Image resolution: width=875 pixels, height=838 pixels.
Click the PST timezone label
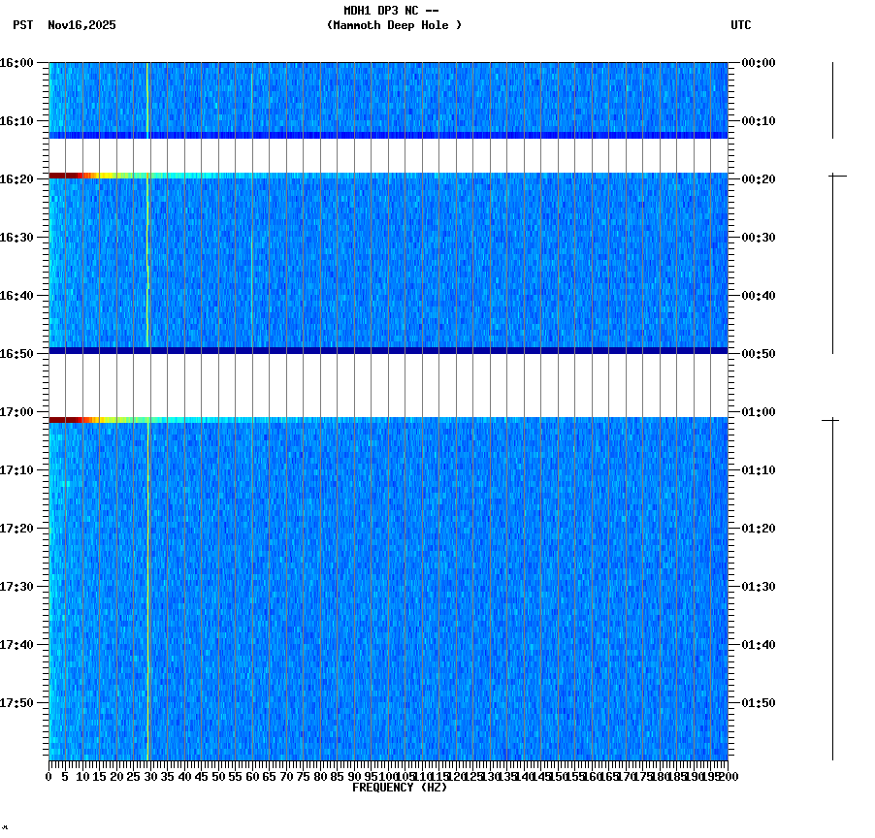[x=24, y=26]
